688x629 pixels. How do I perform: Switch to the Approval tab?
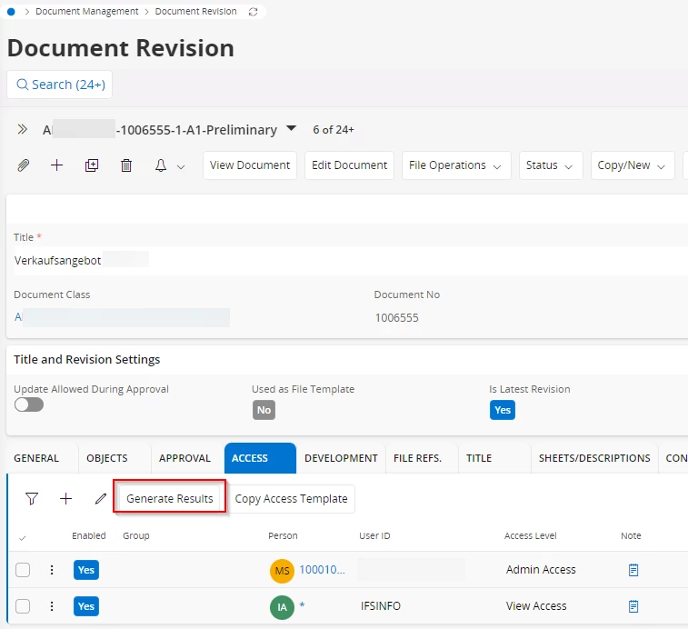pos(184,458)
